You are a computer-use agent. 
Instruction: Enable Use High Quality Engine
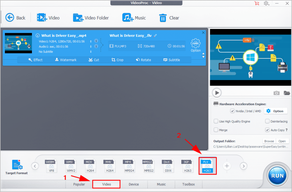coord(216,121)
